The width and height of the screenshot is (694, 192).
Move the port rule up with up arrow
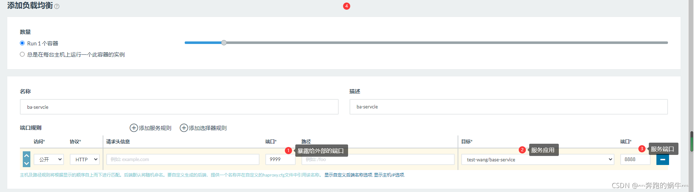coord(26,156)
